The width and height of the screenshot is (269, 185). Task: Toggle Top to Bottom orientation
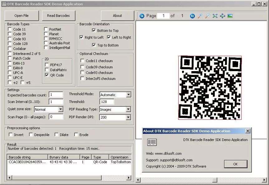(94, 45)
